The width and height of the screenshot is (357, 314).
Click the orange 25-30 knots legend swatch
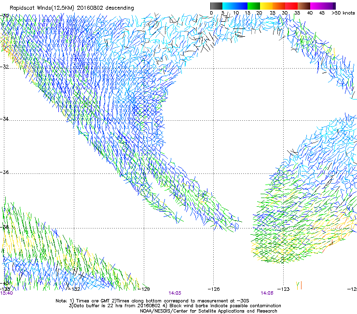click(x=279, y=6)
